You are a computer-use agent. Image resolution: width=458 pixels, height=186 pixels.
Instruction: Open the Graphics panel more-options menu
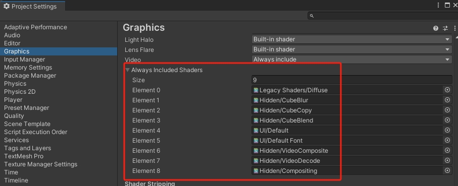[455, 28]
